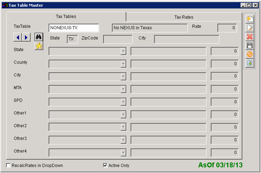The height and width of the screenshot is (173, 261).
Task: Expand the State row dropdown
Action: click(123, 51)
